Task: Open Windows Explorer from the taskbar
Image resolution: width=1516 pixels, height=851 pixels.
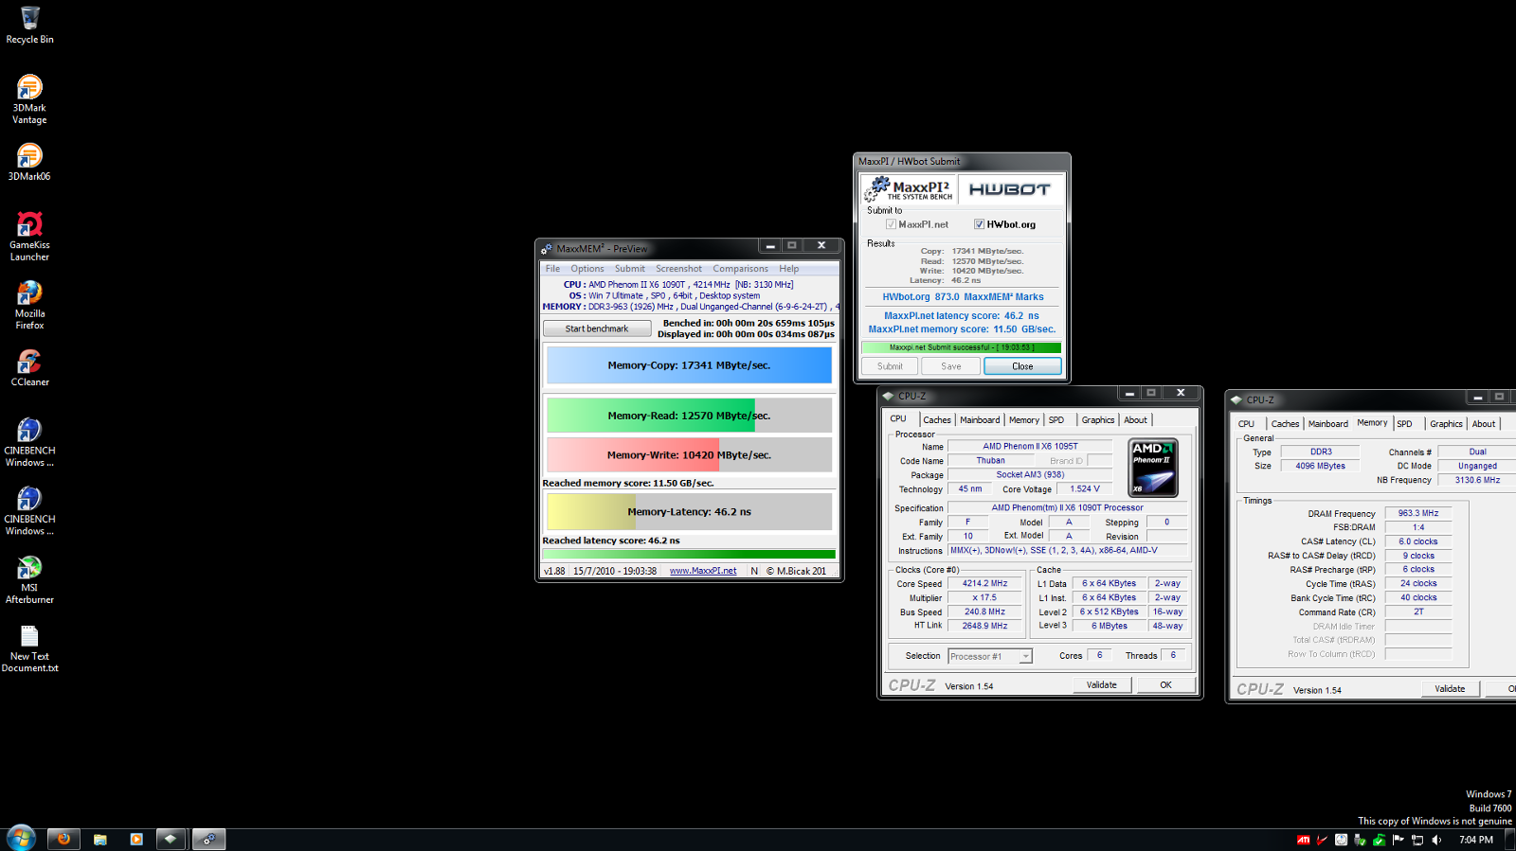Action: point(99,839)
